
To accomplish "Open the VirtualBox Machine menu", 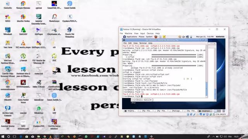I will pos(128,34).
